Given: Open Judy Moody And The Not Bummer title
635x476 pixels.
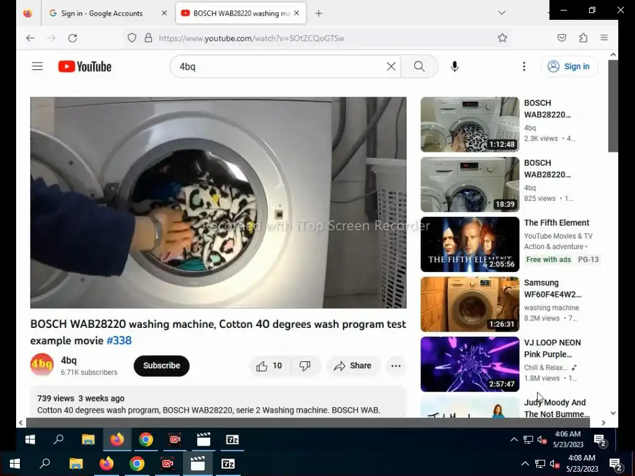Looking at the screenshot, I should (x=557, y=408).
